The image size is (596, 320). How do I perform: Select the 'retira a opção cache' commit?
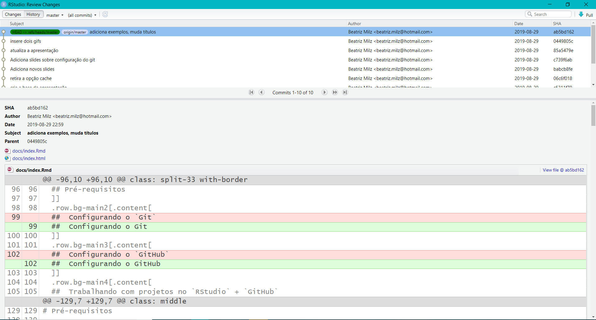point(31,78)
